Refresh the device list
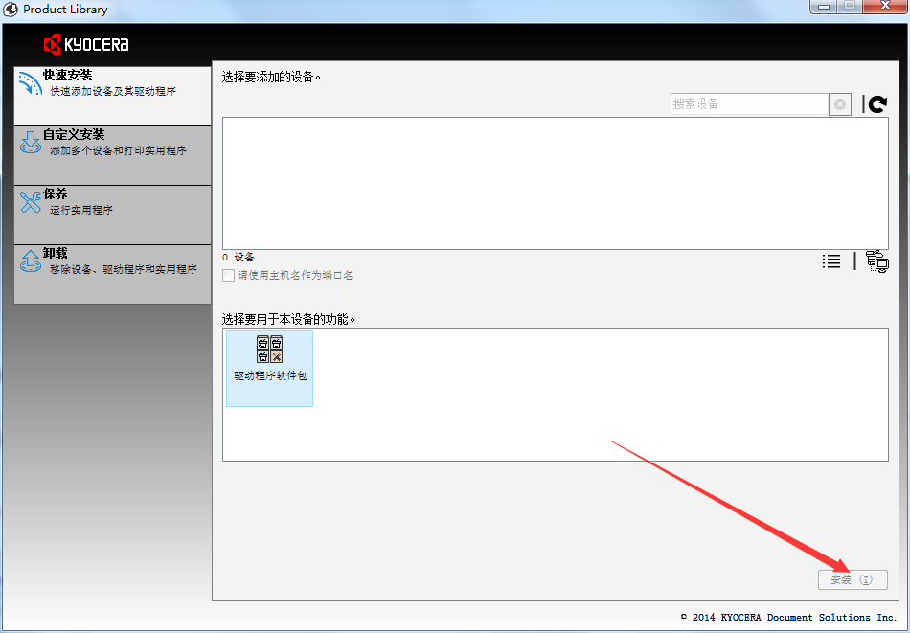Viewport: 910px width, 633px height. [x=878, y=103]
